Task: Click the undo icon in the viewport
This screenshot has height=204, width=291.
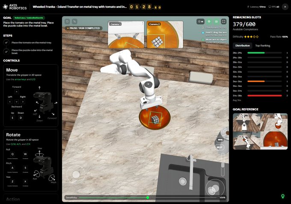Action: (x=67, y=21)
